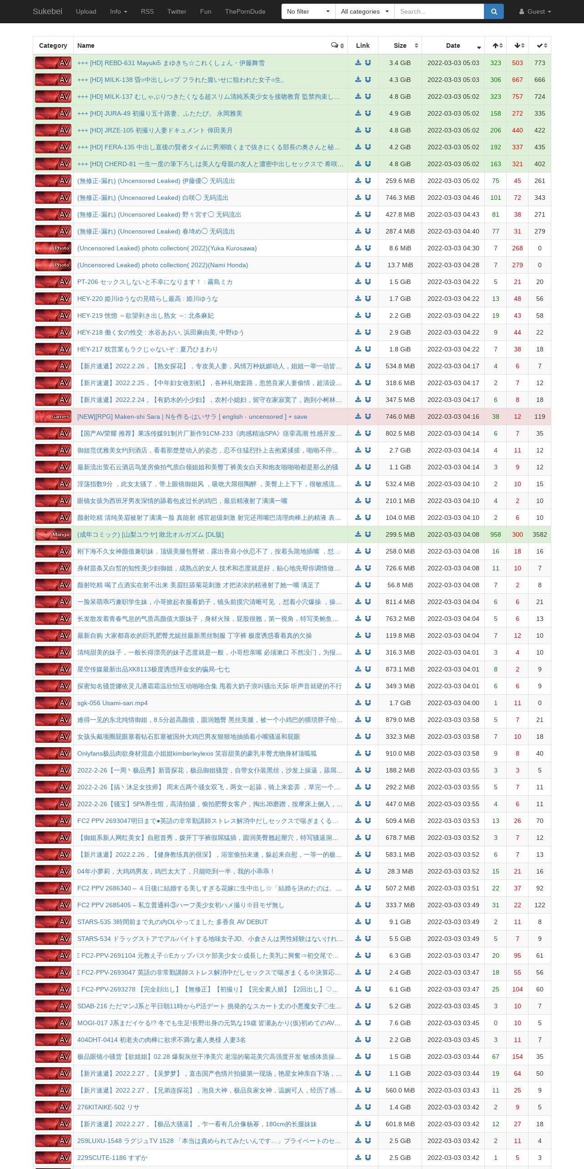
Task: Open the sgk-056 Usami-san.mp4 torrent link
Action: coord(112,703)
